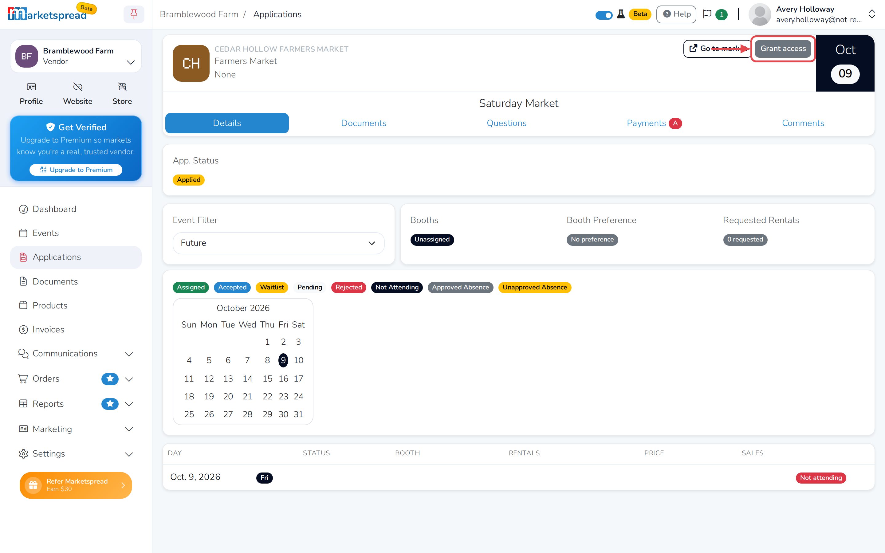Switch to the Questions tab
This screenshot has width=885, height=553.
coord(506,123)
